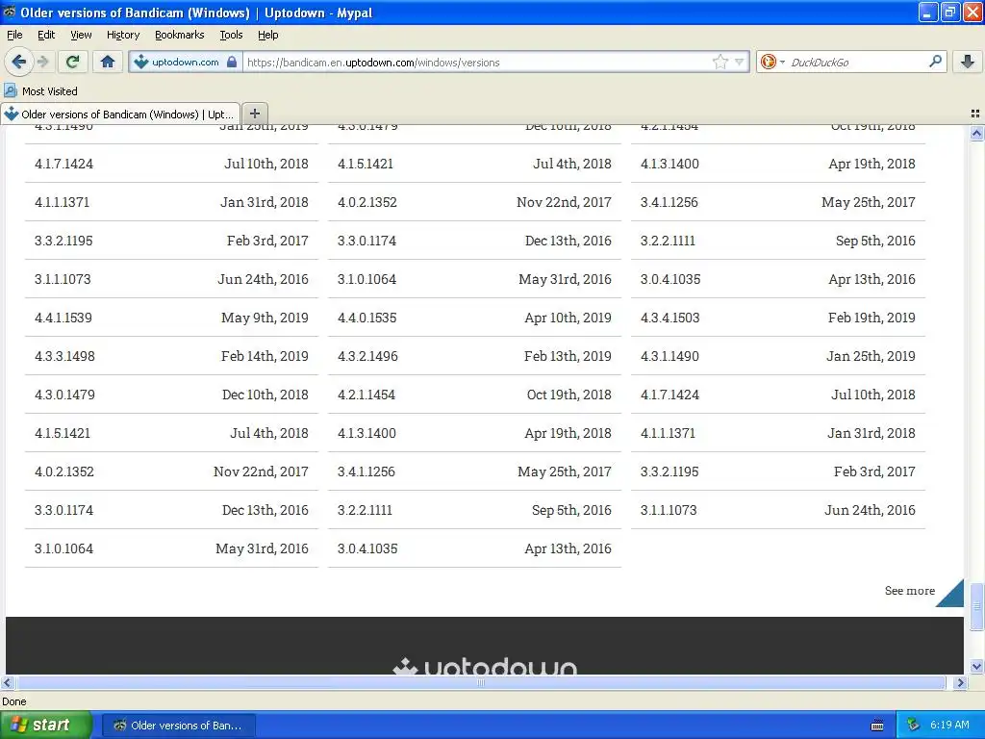
Task: Open the Help menu
Action: [267, 35]
